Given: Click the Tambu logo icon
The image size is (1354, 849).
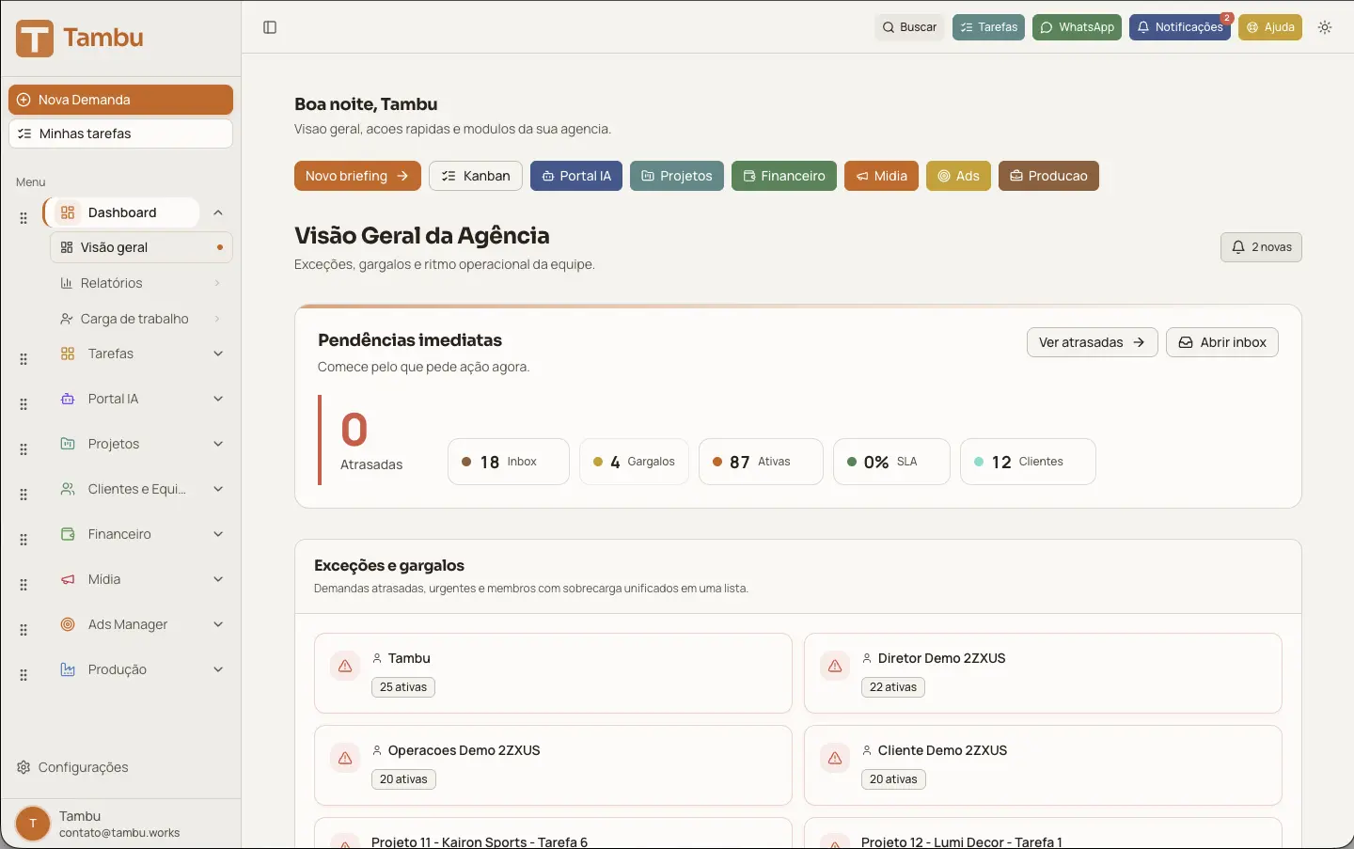Looking at the screenshot, I should coord(35,39).
